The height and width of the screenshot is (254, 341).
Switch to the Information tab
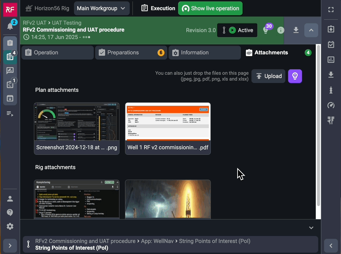(x=204, y=53)
